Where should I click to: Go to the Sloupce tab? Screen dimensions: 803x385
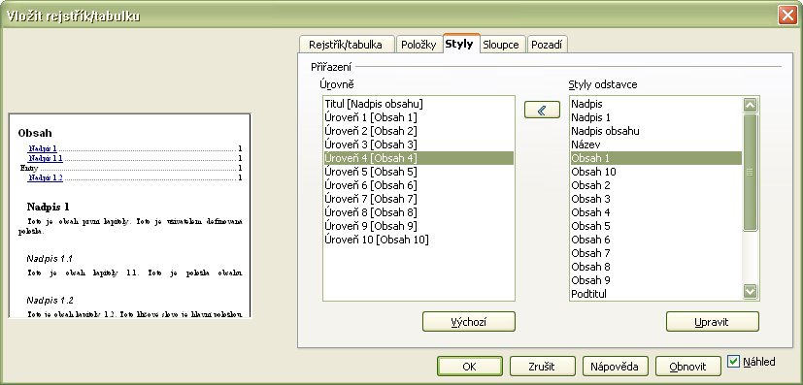coord(501,45)
